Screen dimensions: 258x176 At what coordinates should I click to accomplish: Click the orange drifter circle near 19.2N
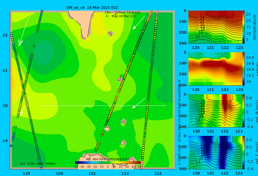click(x=102, y=135)
